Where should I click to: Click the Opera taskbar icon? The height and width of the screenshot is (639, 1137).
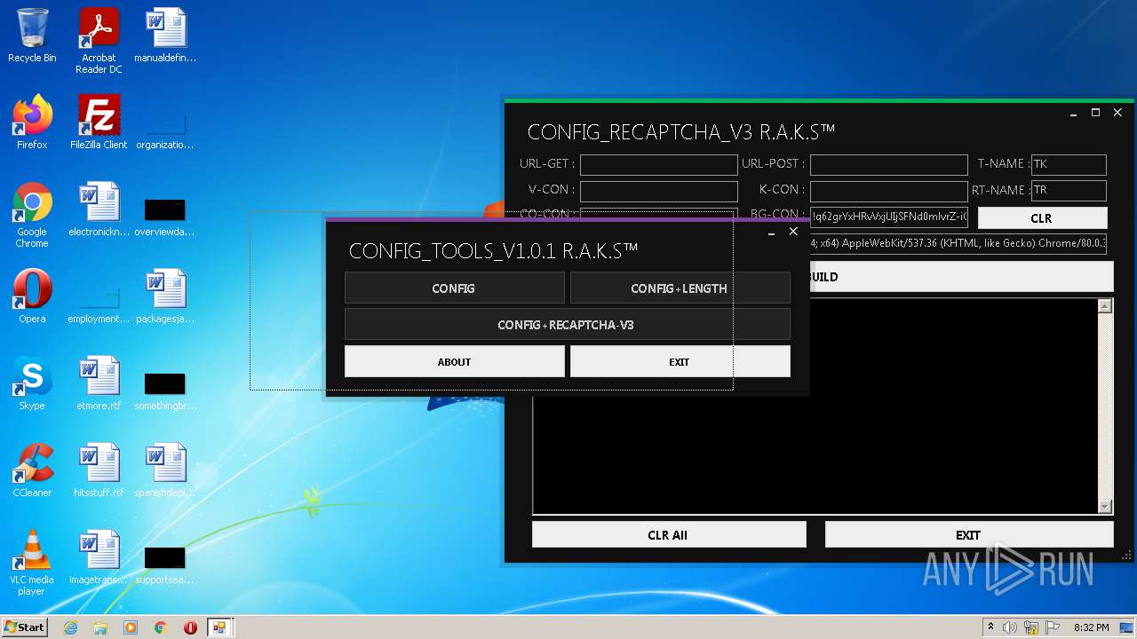190,627
